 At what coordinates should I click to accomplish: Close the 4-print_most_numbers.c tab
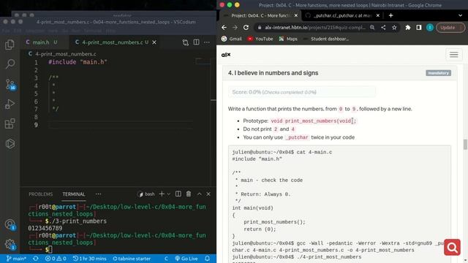coord(154,42)
